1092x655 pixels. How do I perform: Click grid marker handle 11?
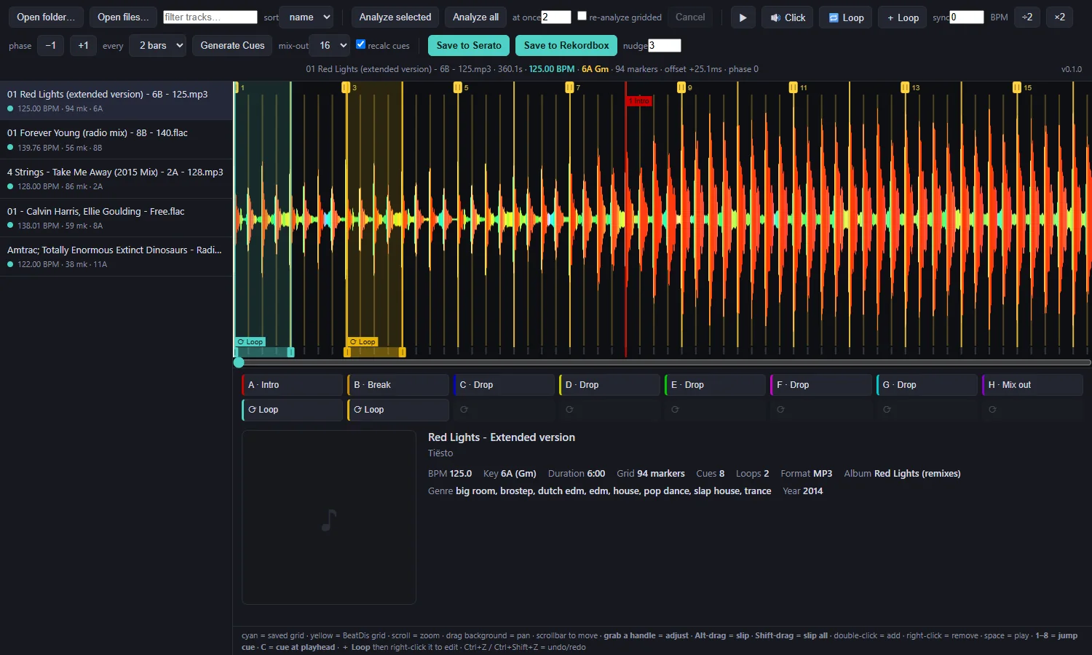793,87
